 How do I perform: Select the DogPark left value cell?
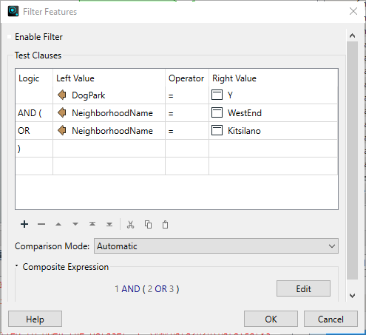click(109, 95)
